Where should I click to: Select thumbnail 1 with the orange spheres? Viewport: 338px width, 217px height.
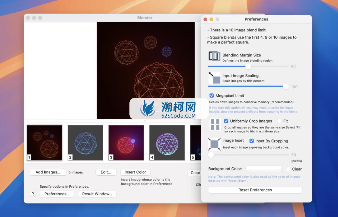click(44, 143)
